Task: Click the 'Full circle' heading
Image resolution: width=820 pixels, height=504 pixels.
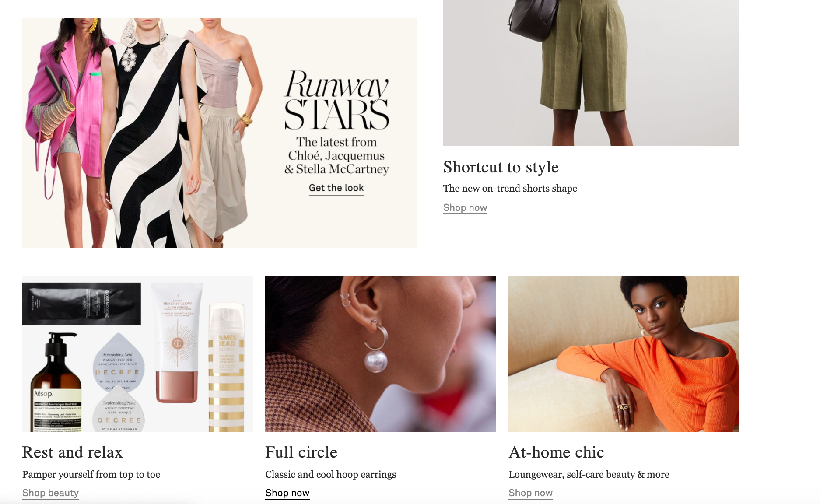Action: click(301, 452)
